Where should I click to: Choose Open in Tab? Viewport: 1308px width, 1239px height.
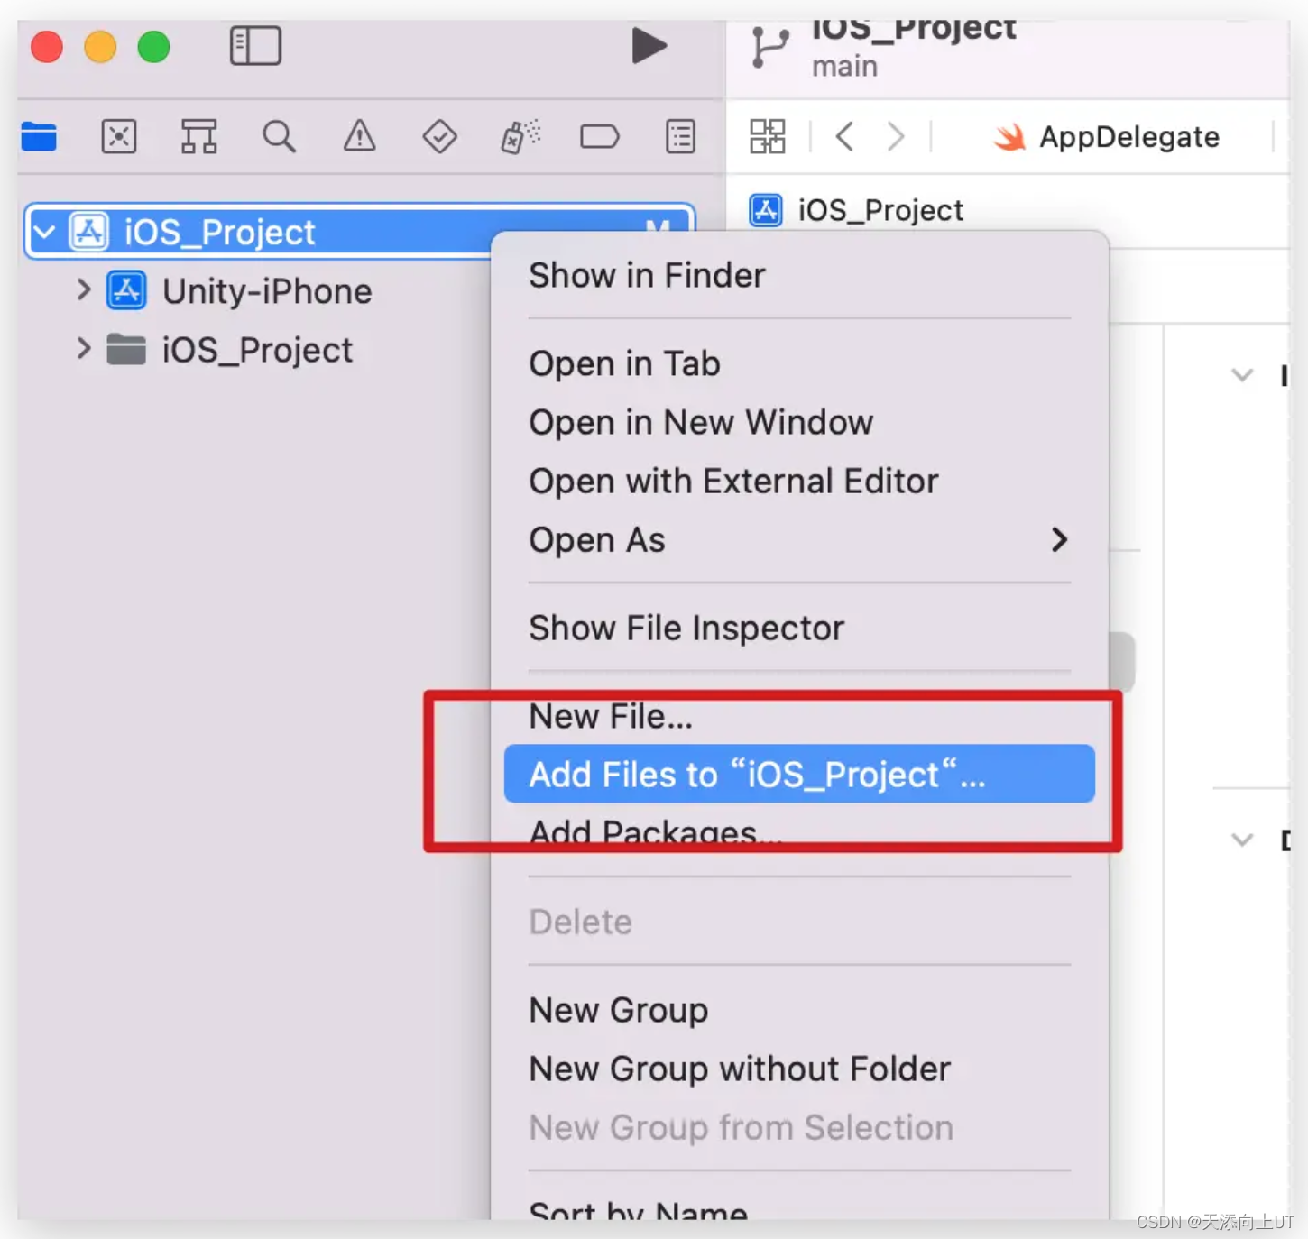point(624,363)
